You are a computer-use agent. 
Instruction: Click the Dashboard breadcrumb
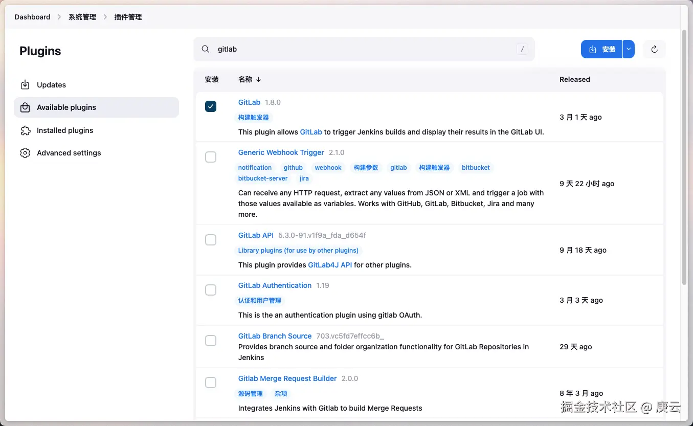pyautogui.click(x=32, y=17)
